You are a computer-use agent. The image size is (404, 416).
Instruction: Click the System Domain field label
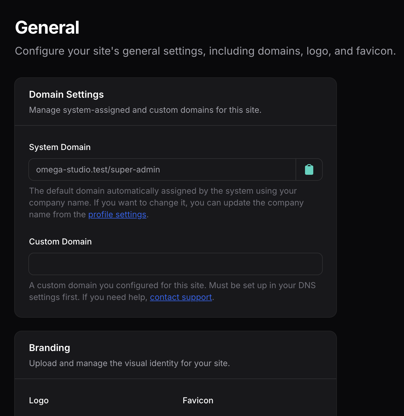coord(59,147)
